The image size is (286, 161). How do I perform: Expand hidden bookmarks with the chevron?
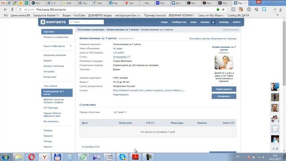[278, 15]
